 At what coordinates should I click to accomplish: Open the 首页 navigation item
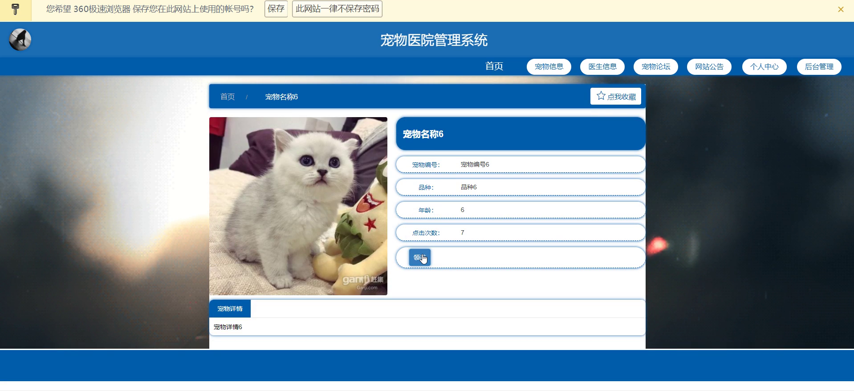pos(494,66)
